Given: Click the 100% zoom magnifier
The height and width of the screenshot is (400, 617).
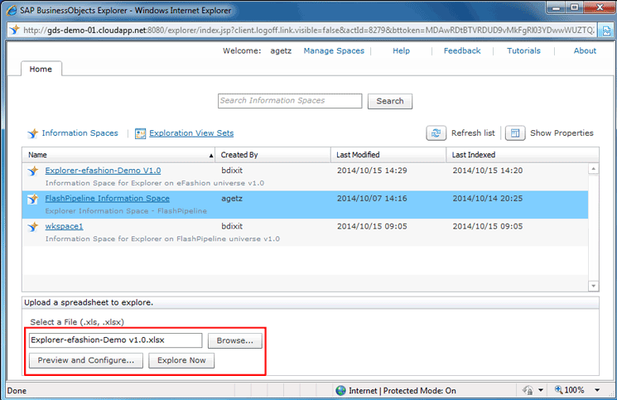Looking at the screenshot, I should 559,390.
